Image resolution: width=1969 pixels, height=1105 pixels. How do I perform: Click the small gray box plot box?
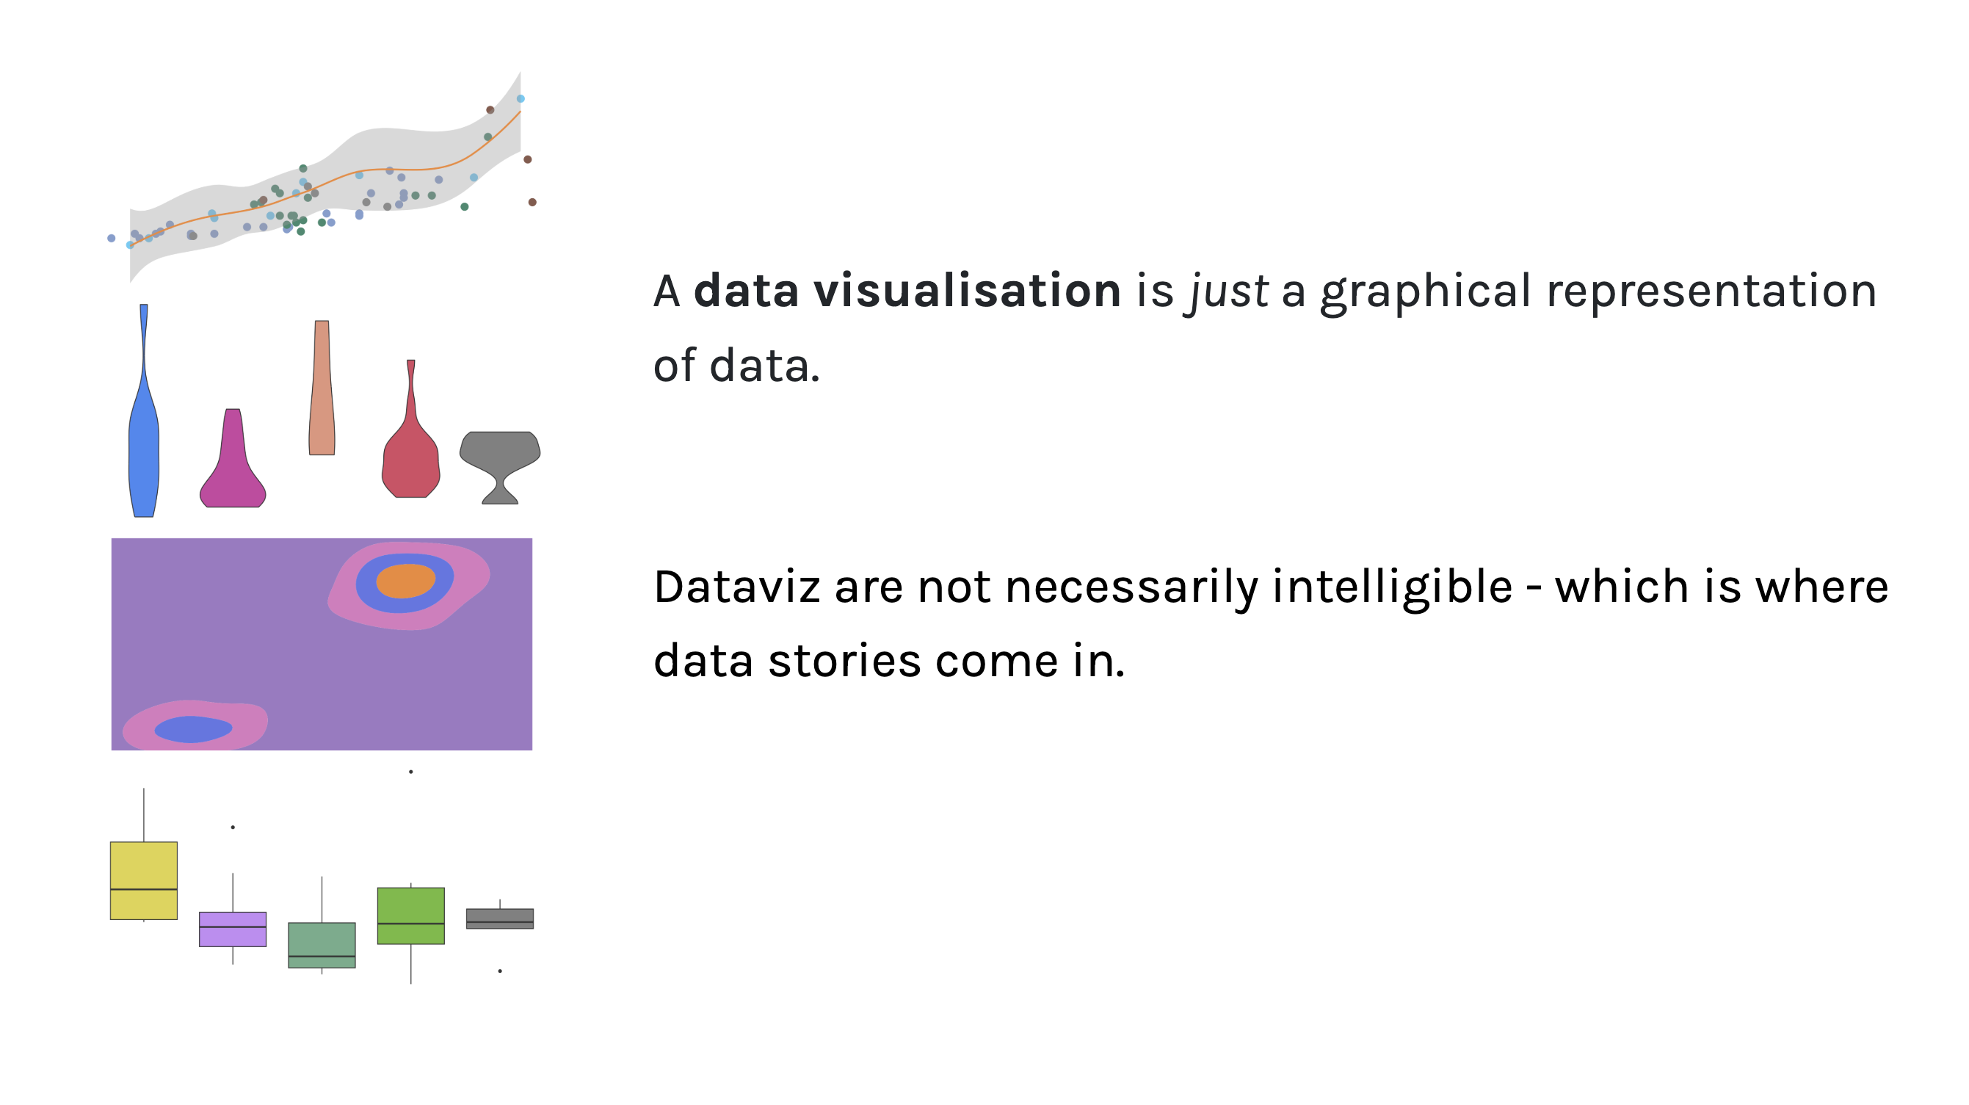coord(500,916)
